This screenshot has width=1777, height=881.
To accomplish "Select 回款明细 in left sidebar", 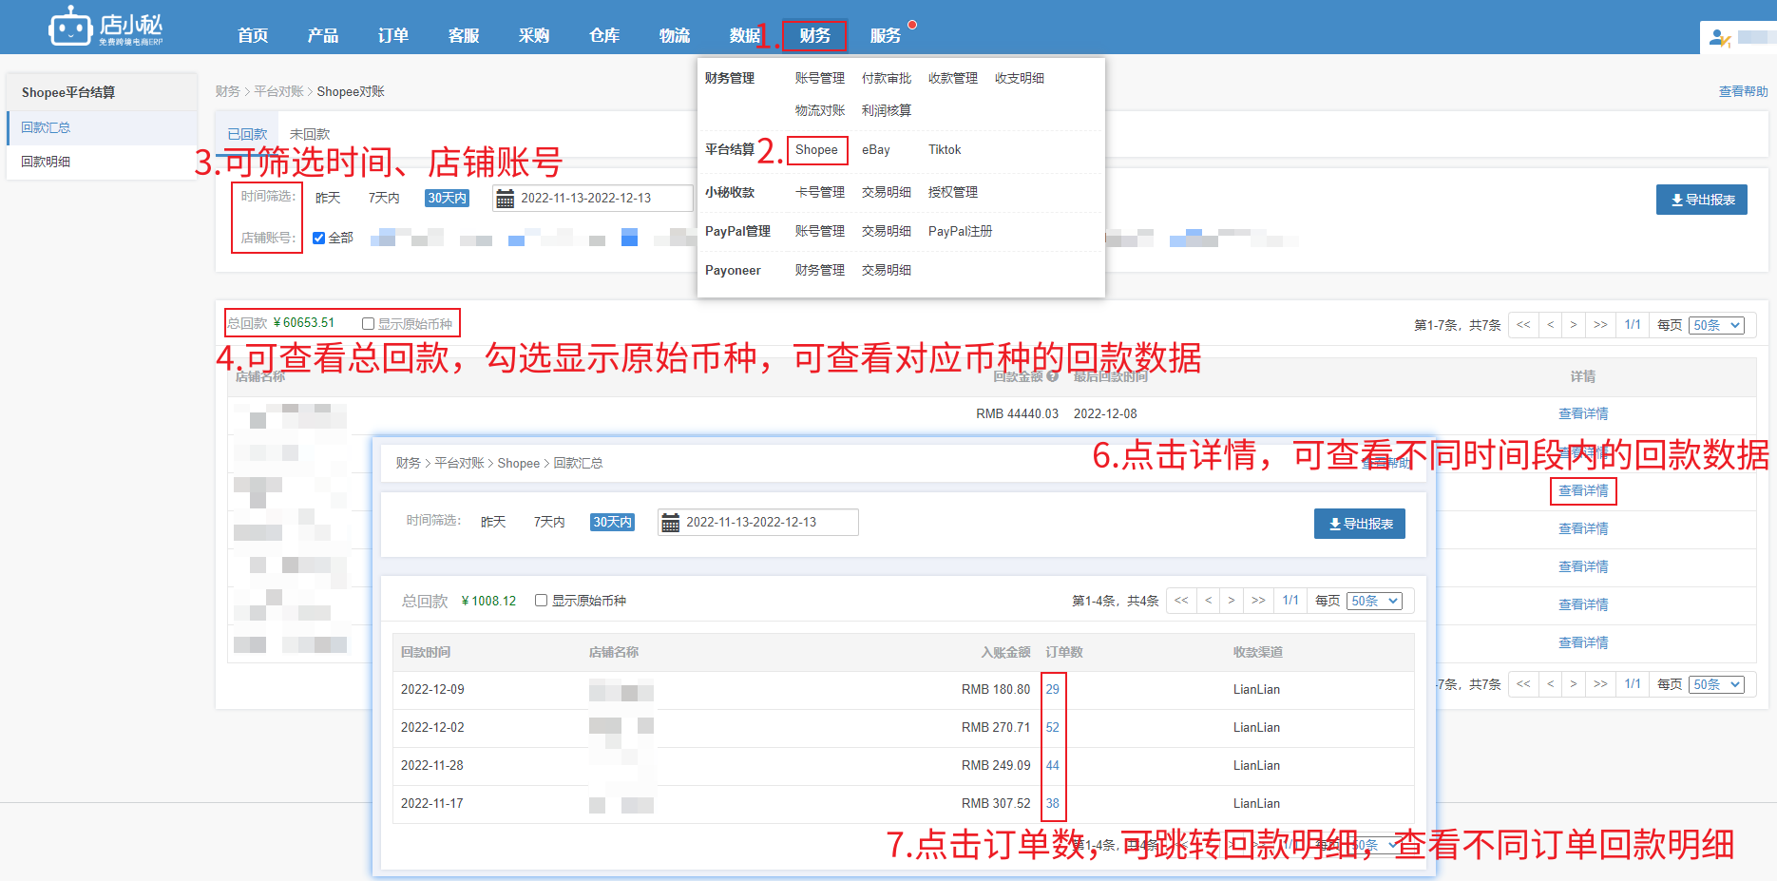I will point(102,162).
